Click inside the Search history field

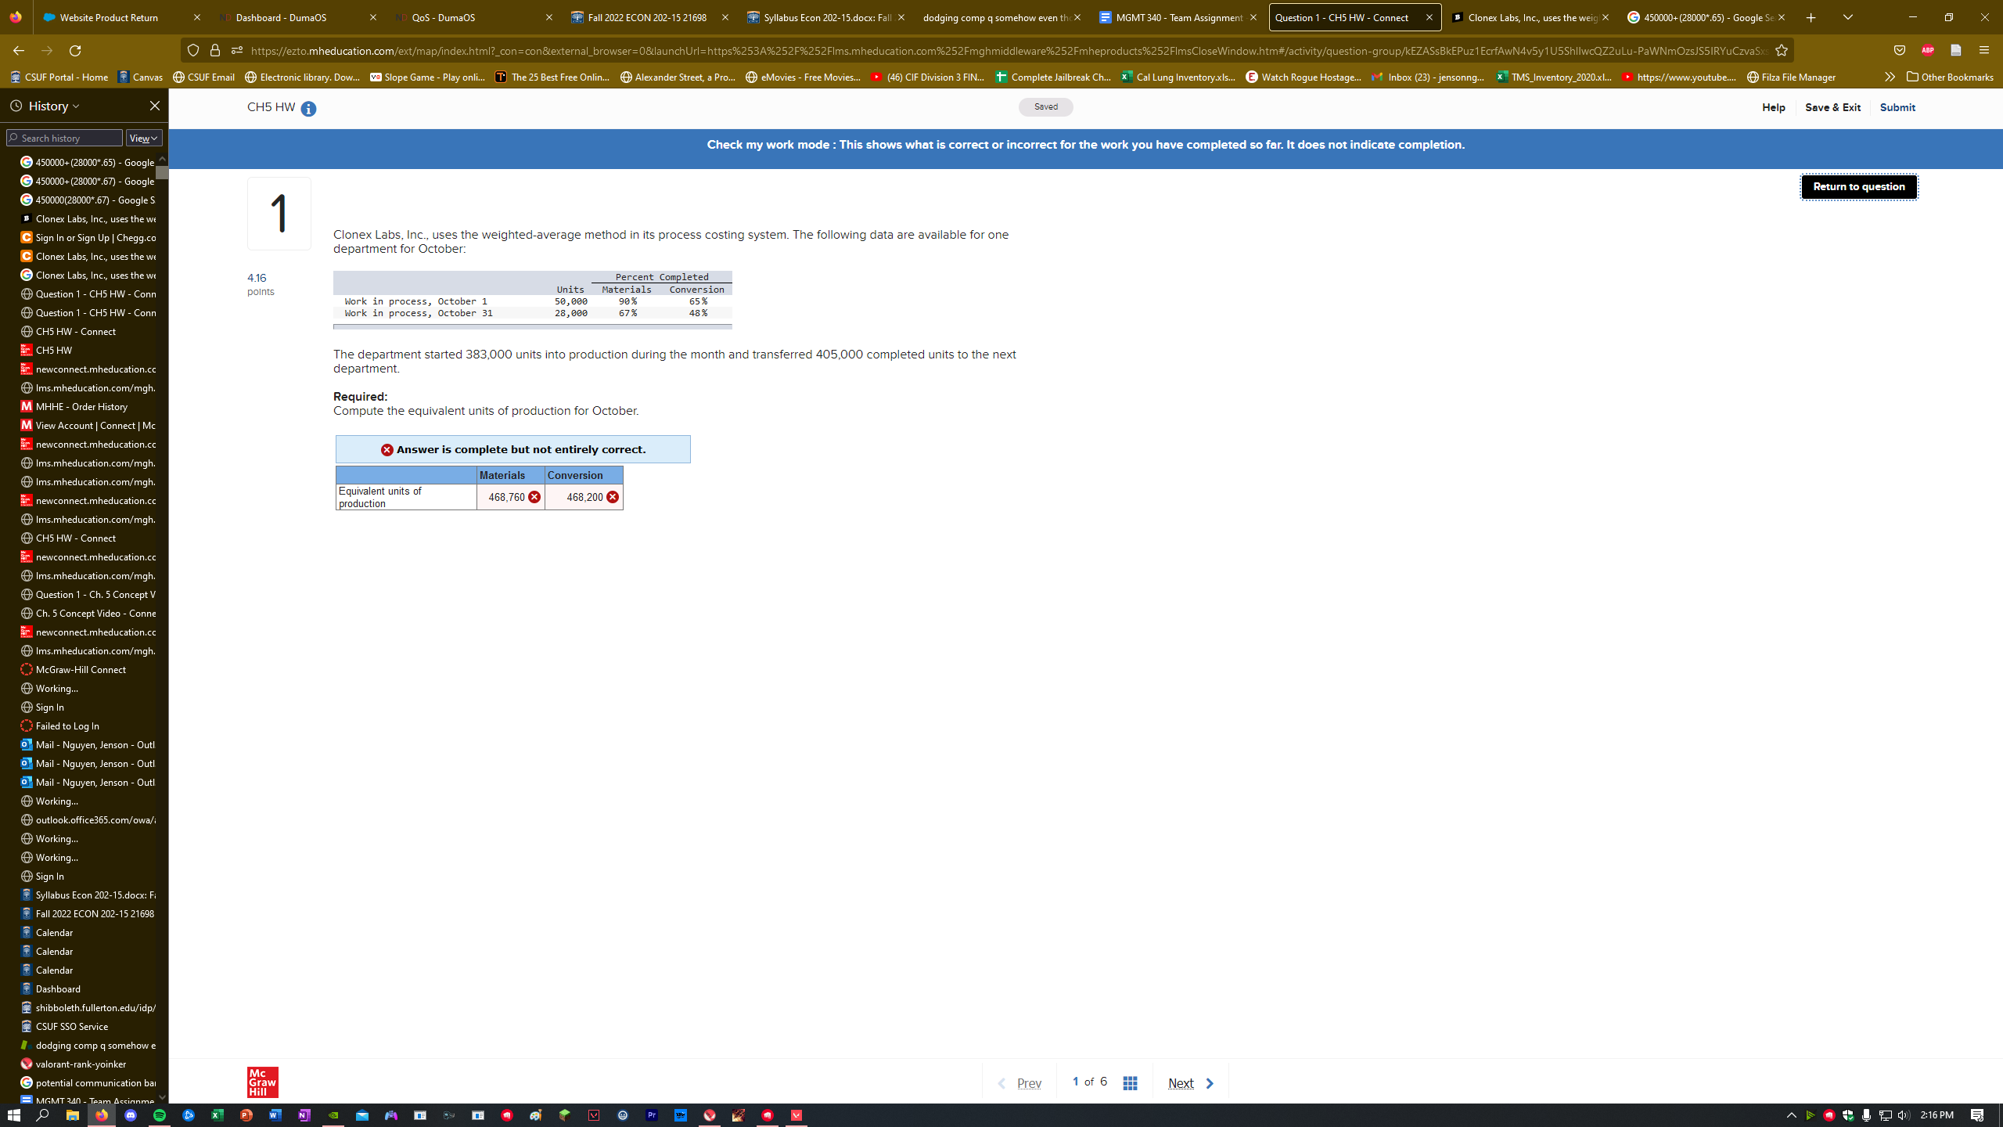coord(65,138)
